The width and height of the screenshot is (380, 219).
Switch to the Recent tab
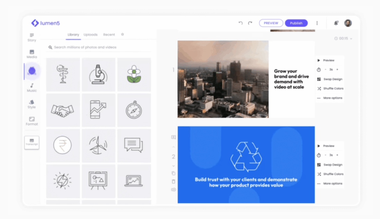click(109, 35)
